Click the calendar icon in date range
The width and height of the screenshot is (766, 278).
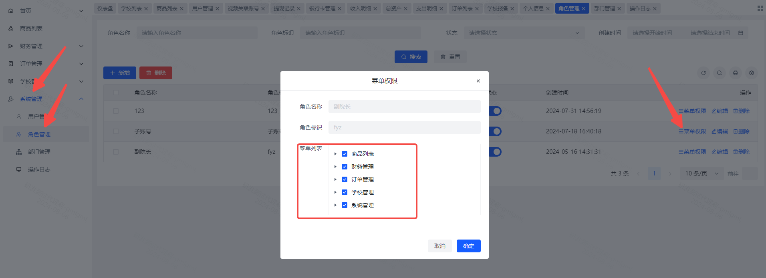point(740,33)
